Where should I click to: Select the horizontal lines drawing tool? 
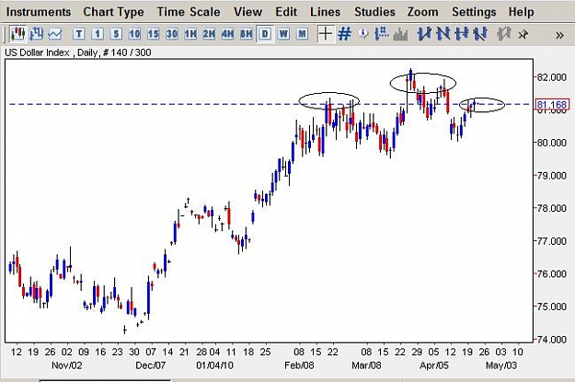[x=462, y=34]
